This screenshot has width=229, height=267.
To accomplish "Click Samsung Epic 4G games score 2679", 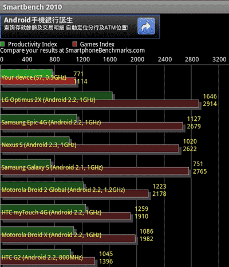I will pos(194,126).
